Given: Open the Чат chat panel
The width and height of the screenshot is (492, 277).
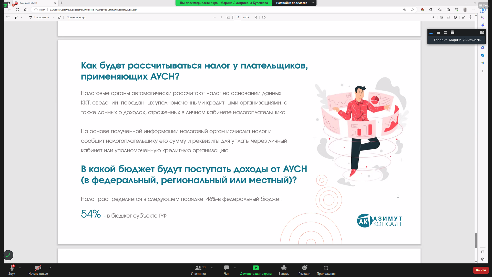Looking at the screenshot, I should pos(226,270).
